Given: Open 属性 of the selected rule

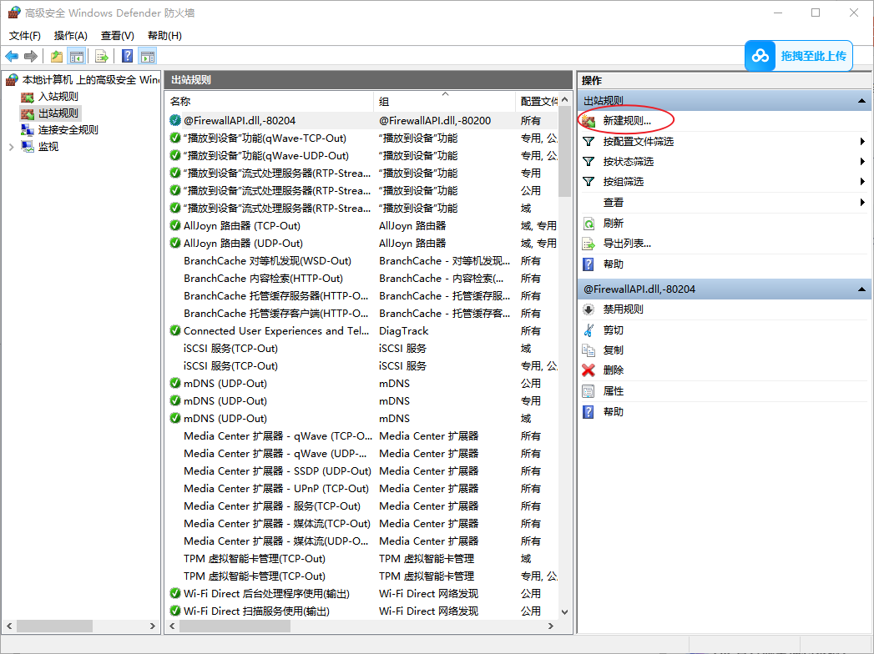Looking at the screenshot, I should click(x=614, y=391).
